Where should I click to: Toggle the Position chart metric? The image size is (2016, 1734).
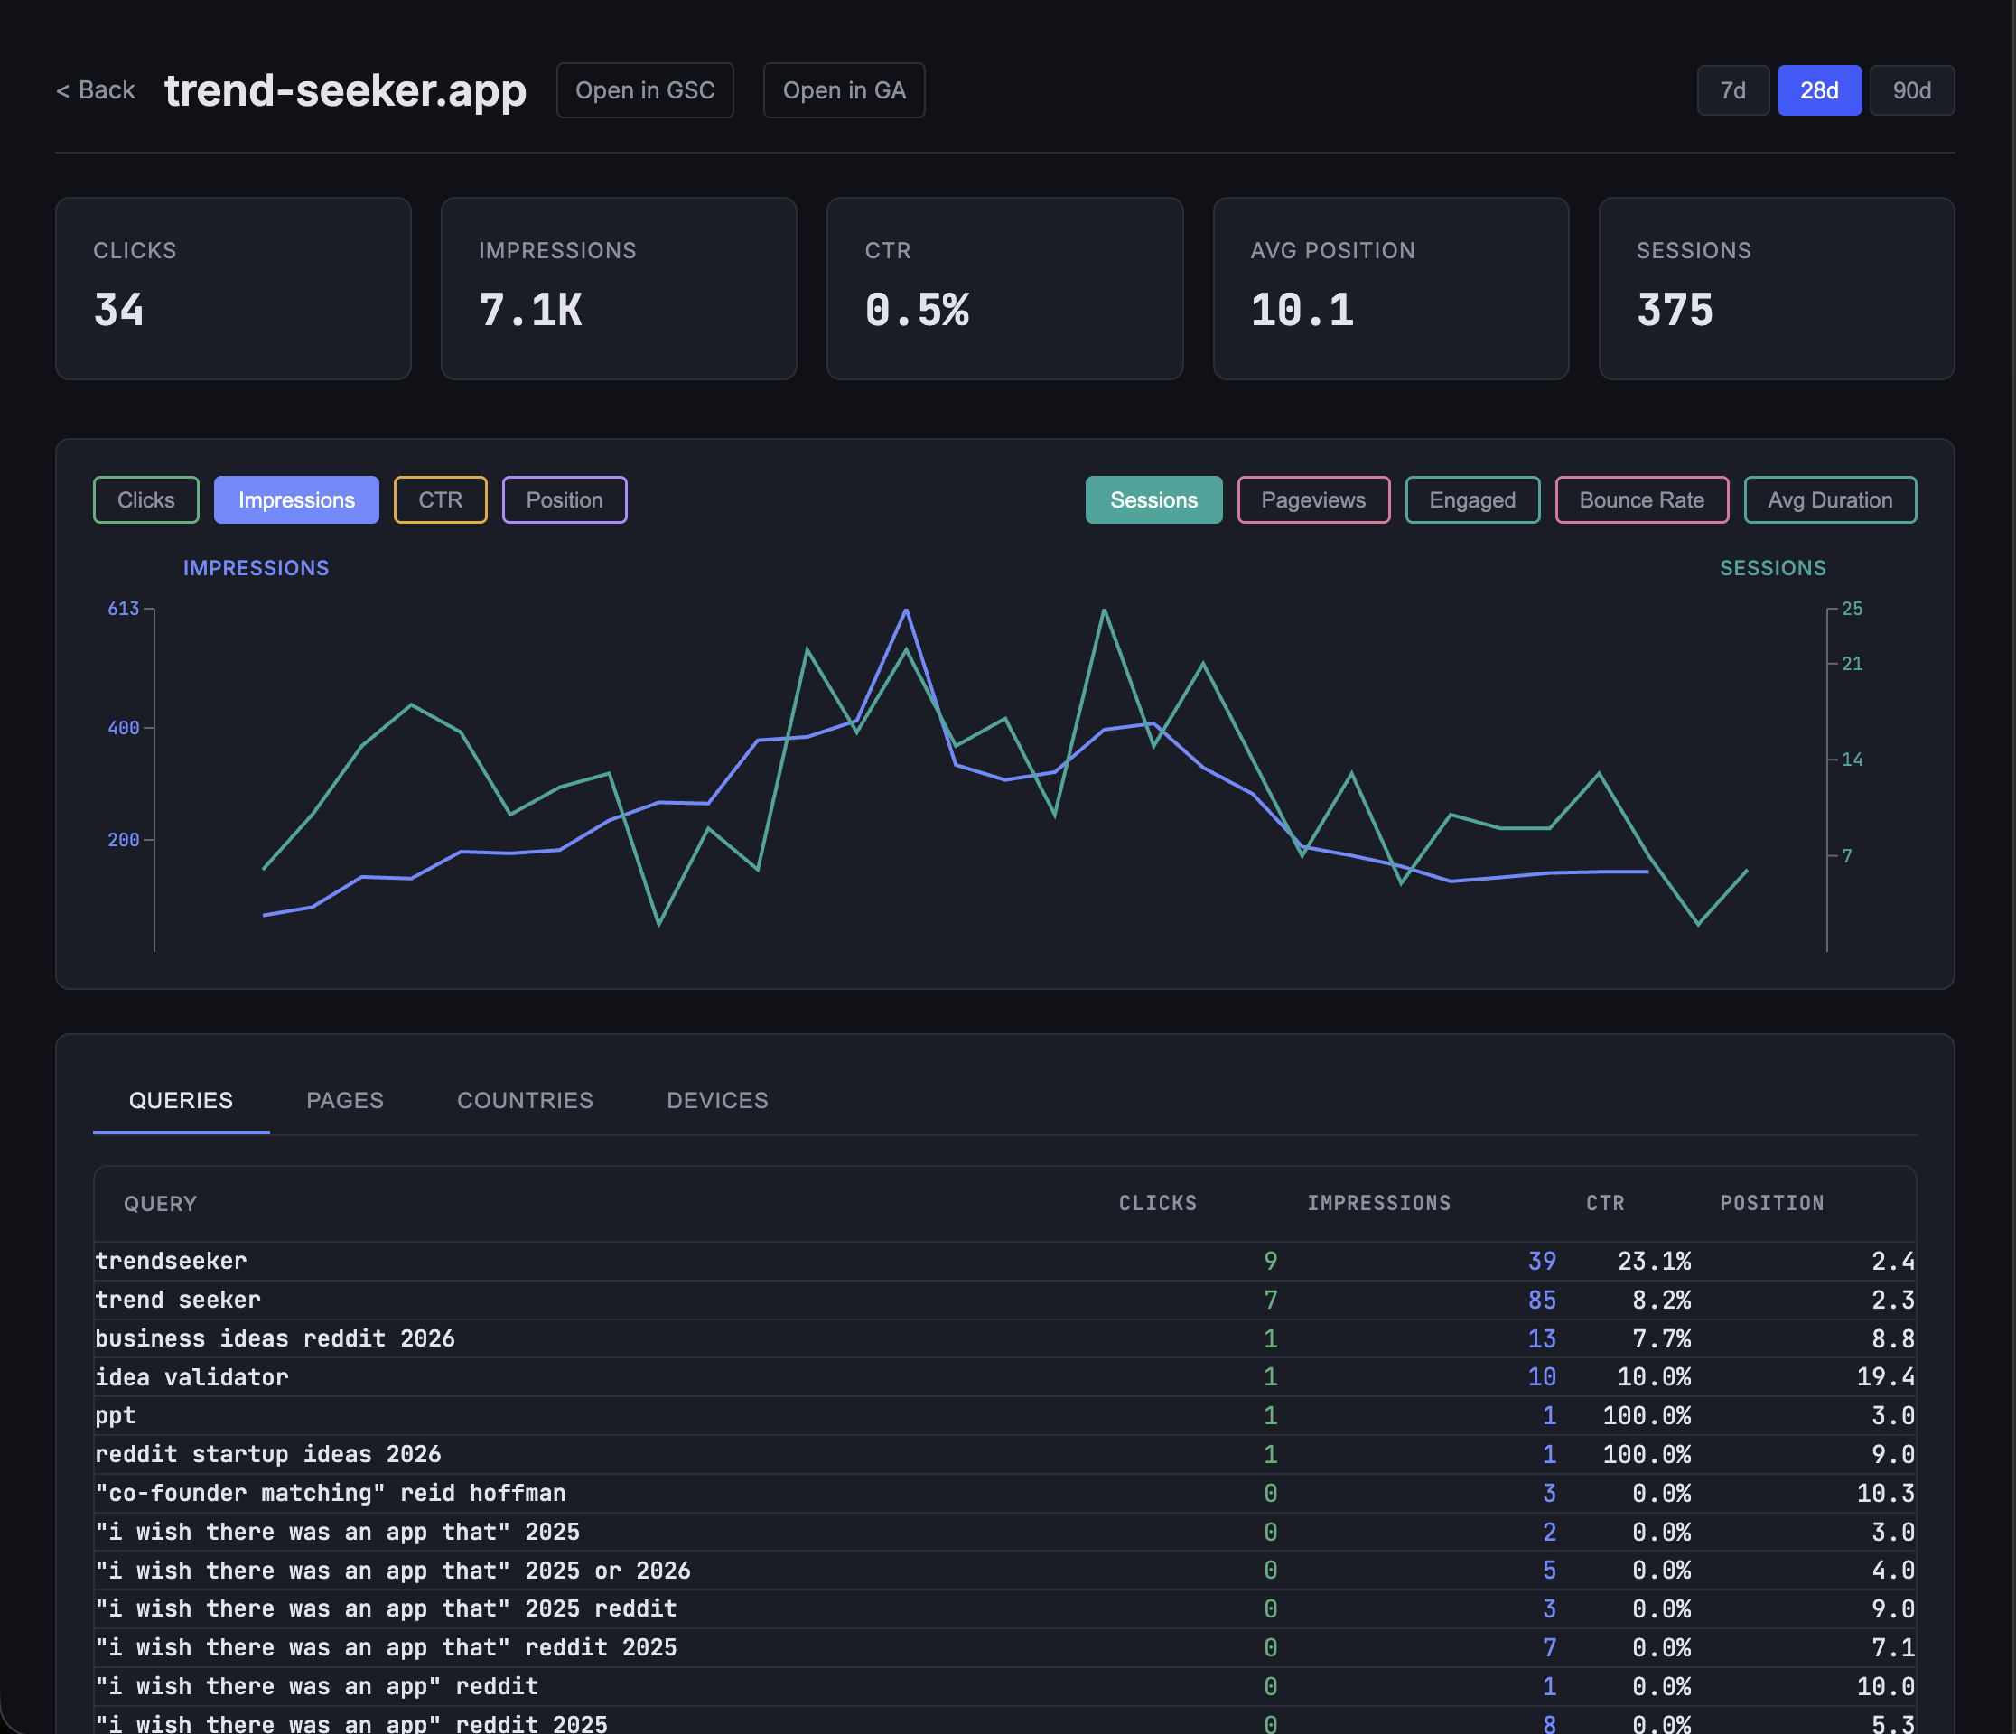pyautogui.click(x=565, y=500)
